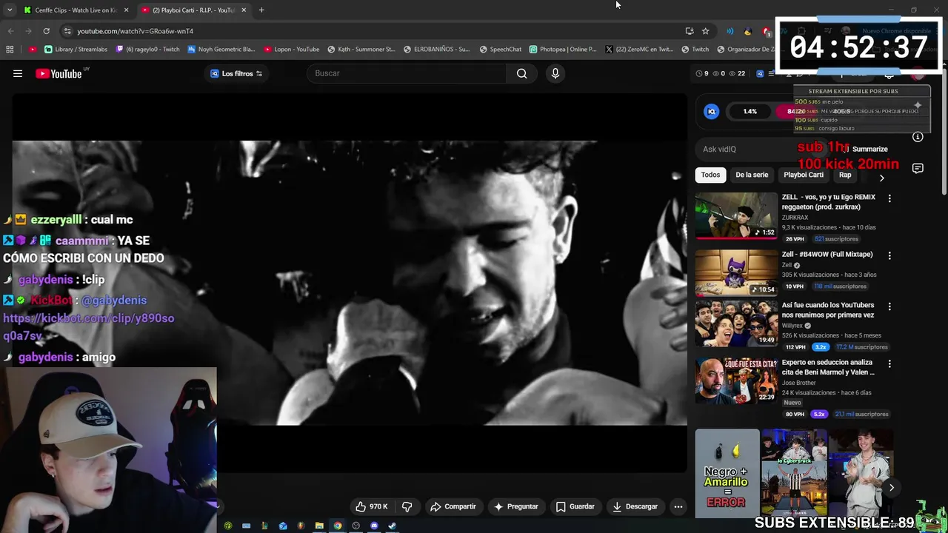Open the Los filtros vidIQ dropdown
The image size is (948, 533).
click(236, 73)
